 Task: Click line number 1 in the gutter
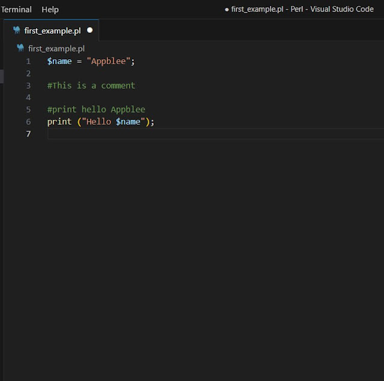28,61
